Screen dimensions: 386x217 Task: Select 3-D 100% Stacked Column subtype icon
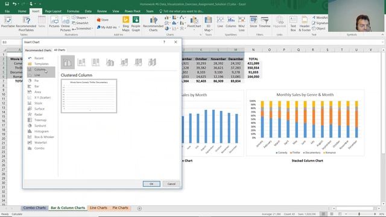click(x=138, y=62)
